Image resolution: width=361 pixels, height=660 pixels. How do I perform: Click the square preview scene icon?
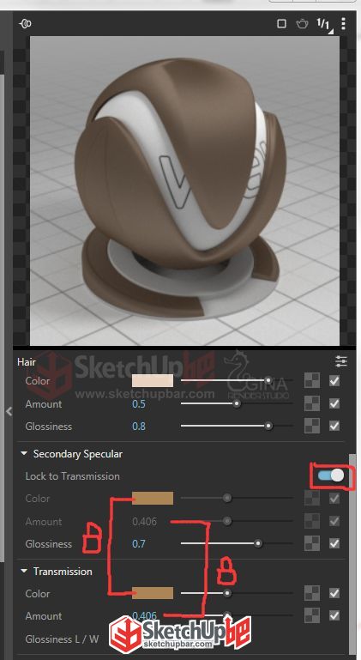point(281,23)
